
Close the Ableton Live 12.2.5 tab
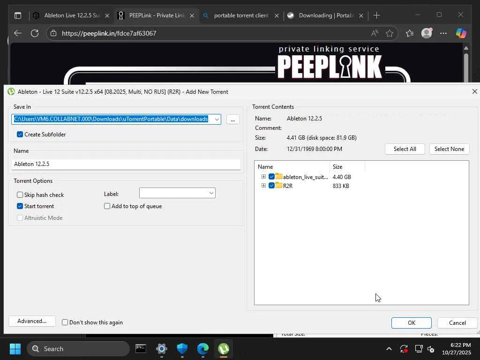(107, 15)
